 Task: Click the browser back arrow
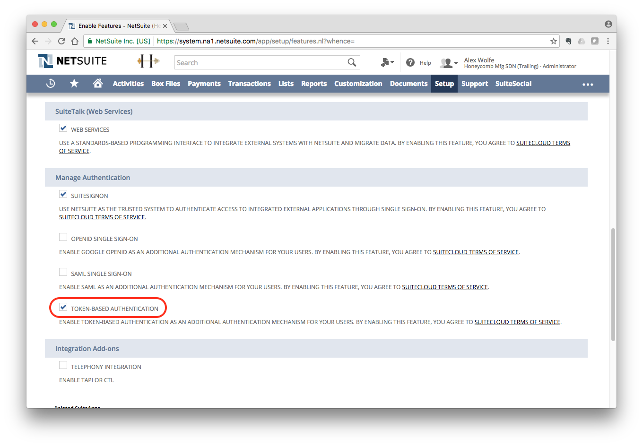pyautogui.click(x=35, y=41)
